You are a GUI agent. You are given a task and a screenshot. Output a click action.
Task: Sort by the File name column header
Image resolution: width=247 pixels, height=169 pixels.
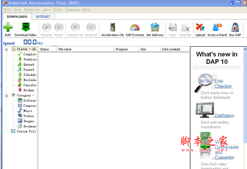pyautogui.click(x=85, y=49)
